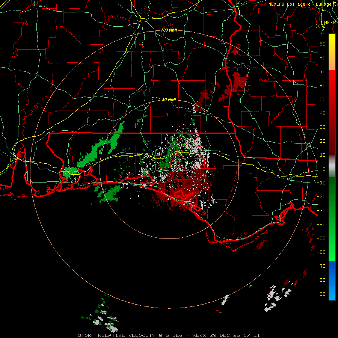
Task: Click the "40" value on the velocity scale
Action: (x=323, y=113)
